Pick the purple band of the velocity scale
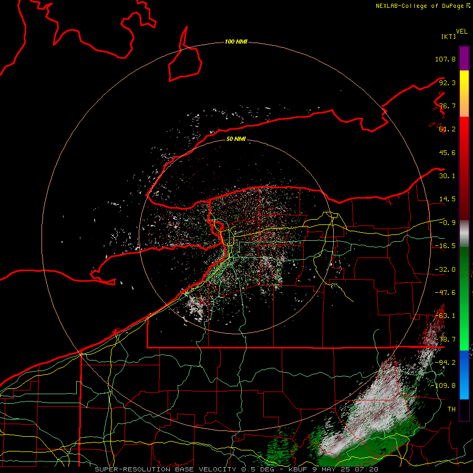Viewport: 473px width, 473px height. [x=464, y=58]
